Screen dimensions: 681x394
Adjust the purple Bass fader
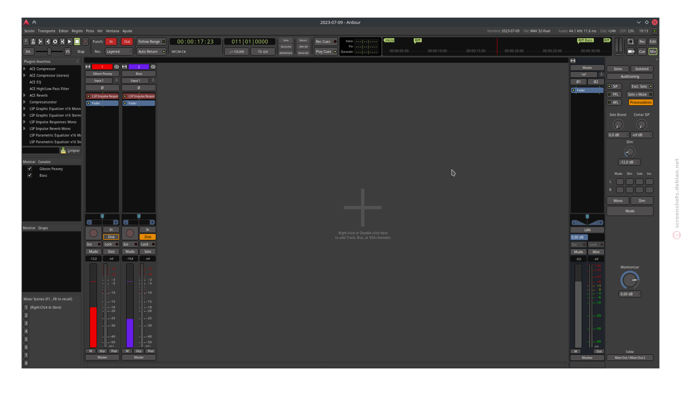[x=130, y=305]
